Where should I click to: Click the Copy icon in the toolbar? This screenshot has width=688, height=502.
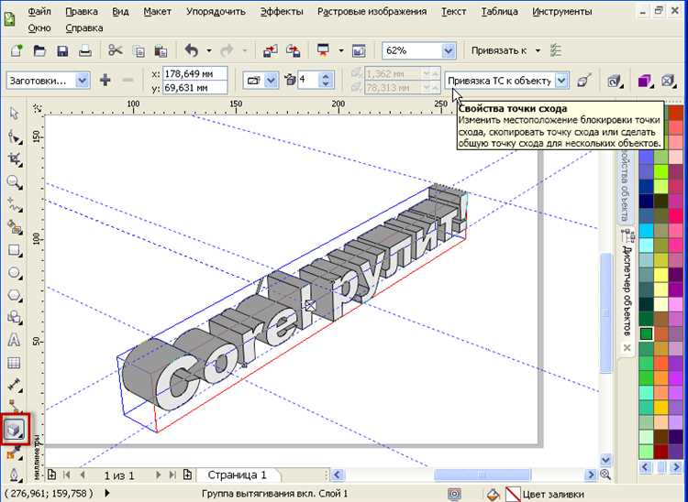(x=139, y=50)
